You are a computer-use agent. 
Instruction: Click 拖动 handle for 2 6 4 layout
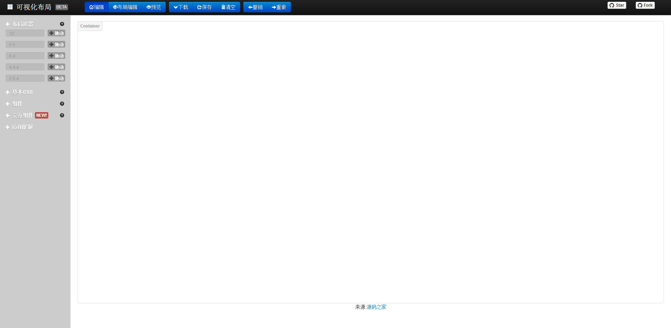click(x=56, y=78)
